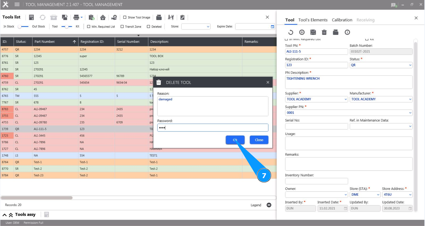
Task: Enable the Show Tool Image checkbox
Action: 125,18
